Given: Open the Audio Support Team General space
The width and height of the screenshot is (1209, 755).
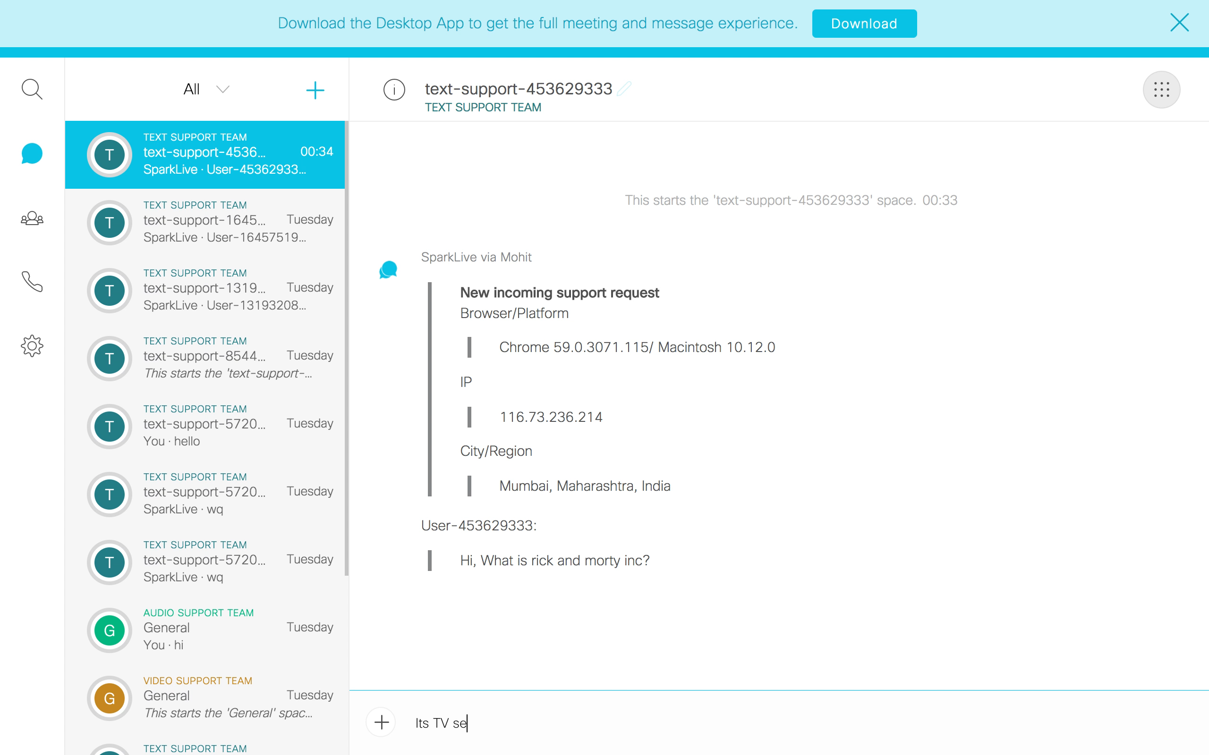Looking at the screenshot, I should (x=205, y=630).
